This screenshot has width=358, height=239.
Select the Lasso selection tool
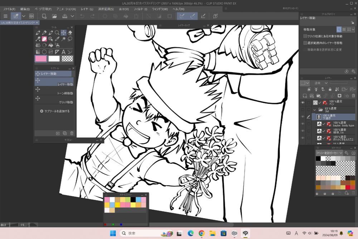click(x=70, y=39)
